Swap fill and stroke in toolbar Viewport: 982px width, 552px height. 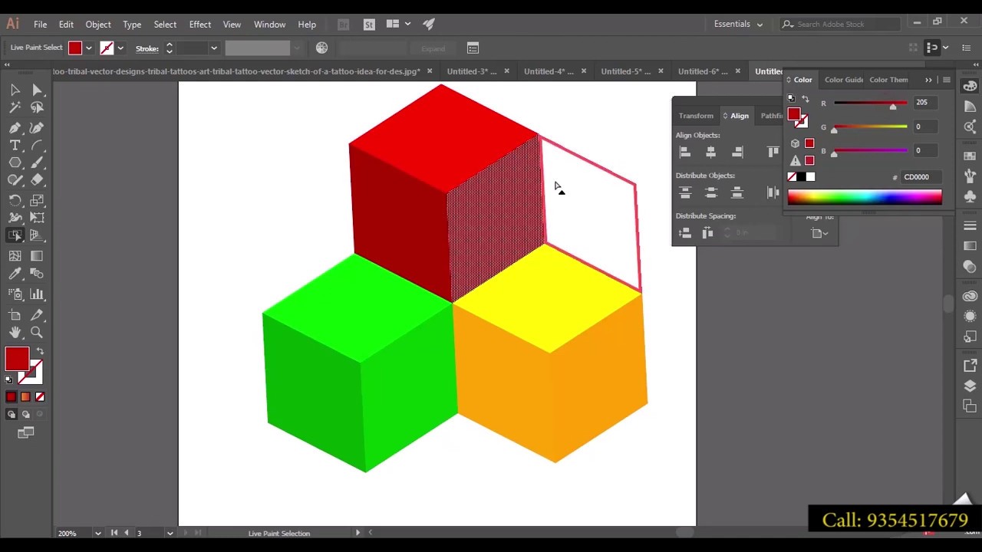pos(40,351)
